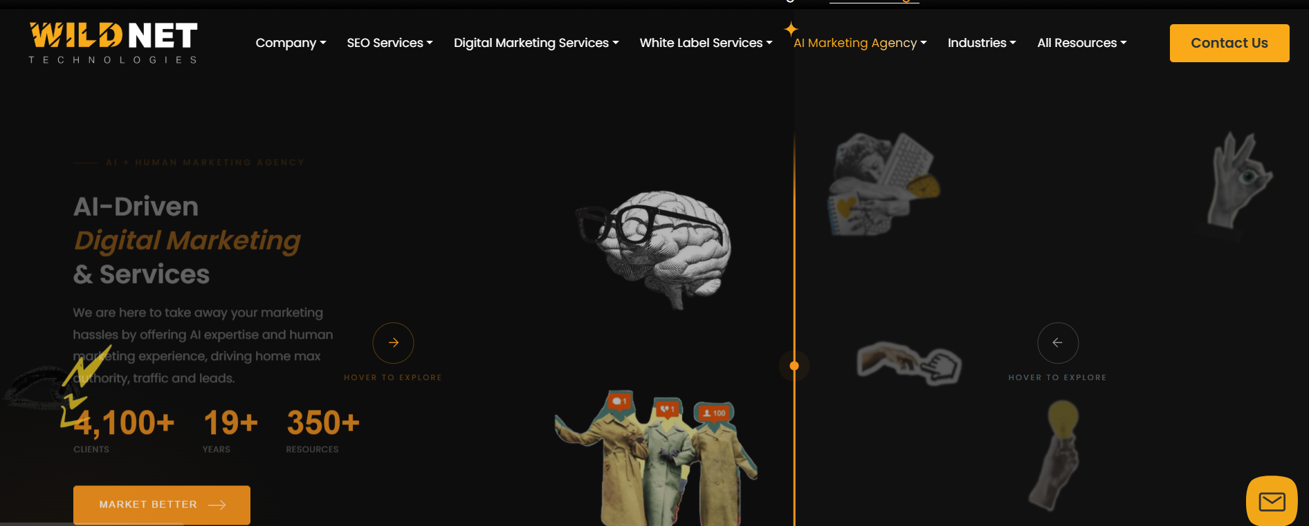Click the Market Better button
Viewport: 1309px width, 526px height.
point(162,505)
